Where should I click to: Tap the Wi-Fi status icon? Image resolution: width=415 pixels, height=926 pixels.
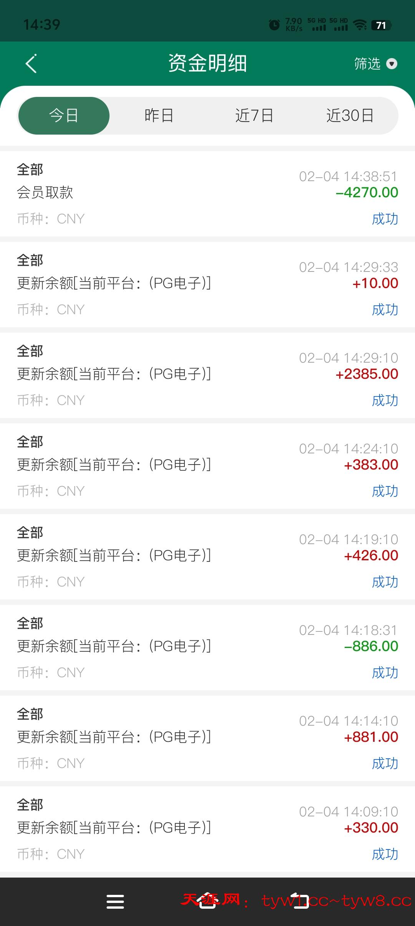[x=360, y=25]
